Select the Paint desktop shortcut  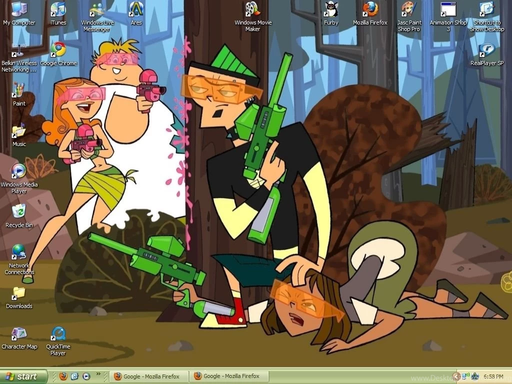coord(19,94)
